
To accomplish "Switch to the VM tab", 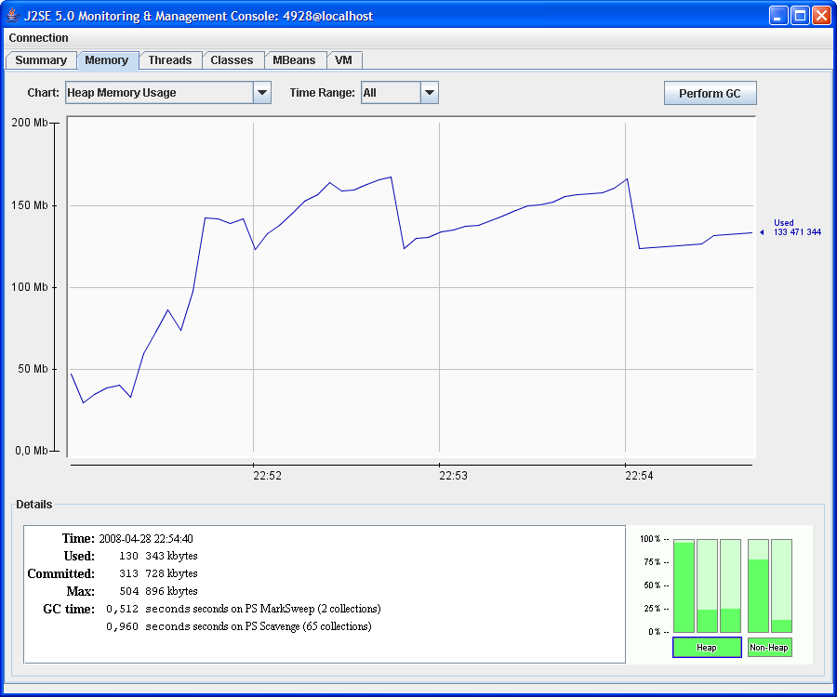I will pos(343,60).
